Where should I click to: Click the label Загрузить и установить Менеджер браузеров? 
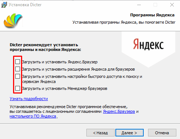point(65,88)
